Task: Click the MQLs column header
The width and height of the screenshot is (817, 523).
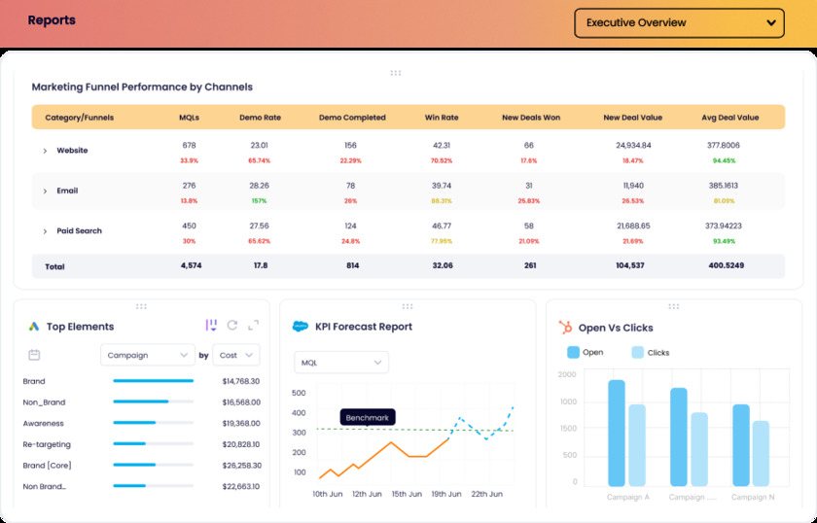Action: click(x=189, y=118)
